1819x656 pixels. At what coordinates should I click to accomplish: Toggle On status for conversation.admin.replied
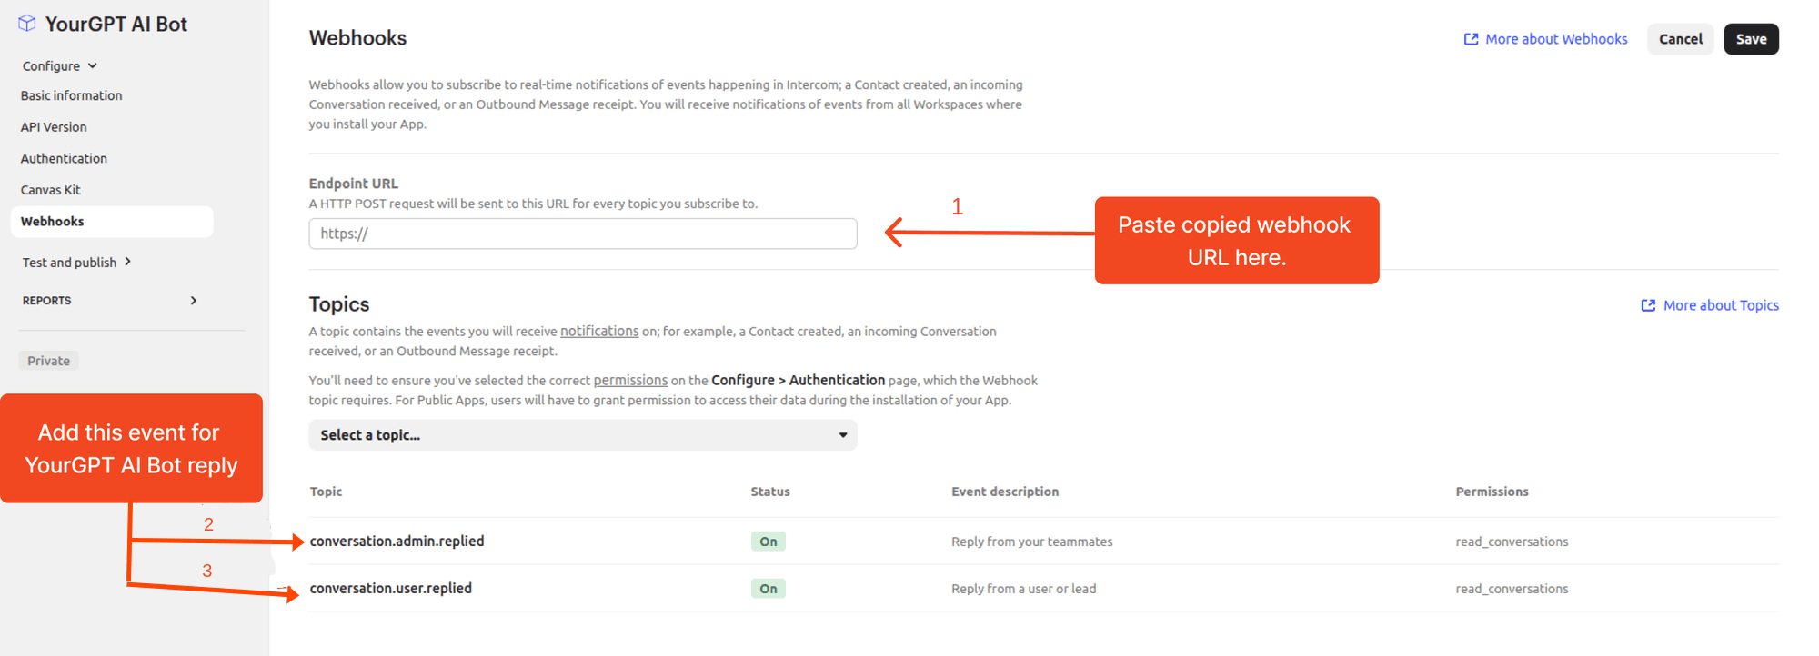769,542
